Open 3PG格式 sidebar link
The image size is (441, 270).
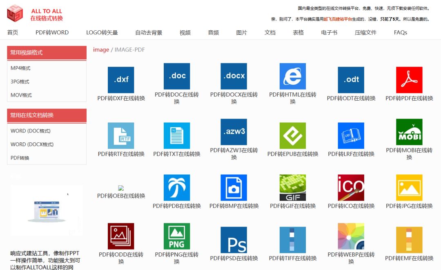(x=20, y=81)
